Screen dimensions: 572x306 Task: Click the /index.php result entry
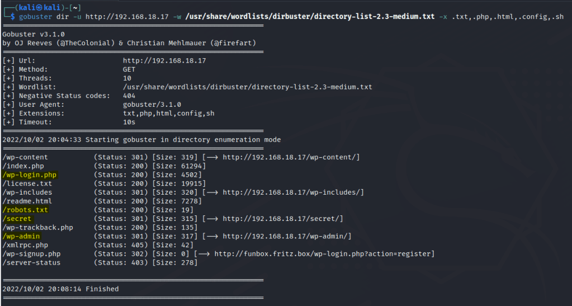[x=23, y=166]
